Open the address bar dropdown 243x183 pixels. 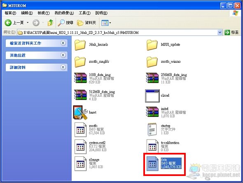click(220, 32)
